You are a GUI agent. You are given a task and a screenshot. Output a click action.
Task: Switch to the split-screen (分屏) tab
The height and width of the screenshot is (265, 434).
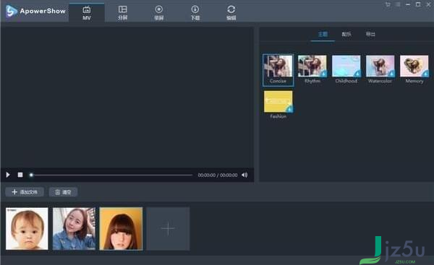(x=123, y=12)
